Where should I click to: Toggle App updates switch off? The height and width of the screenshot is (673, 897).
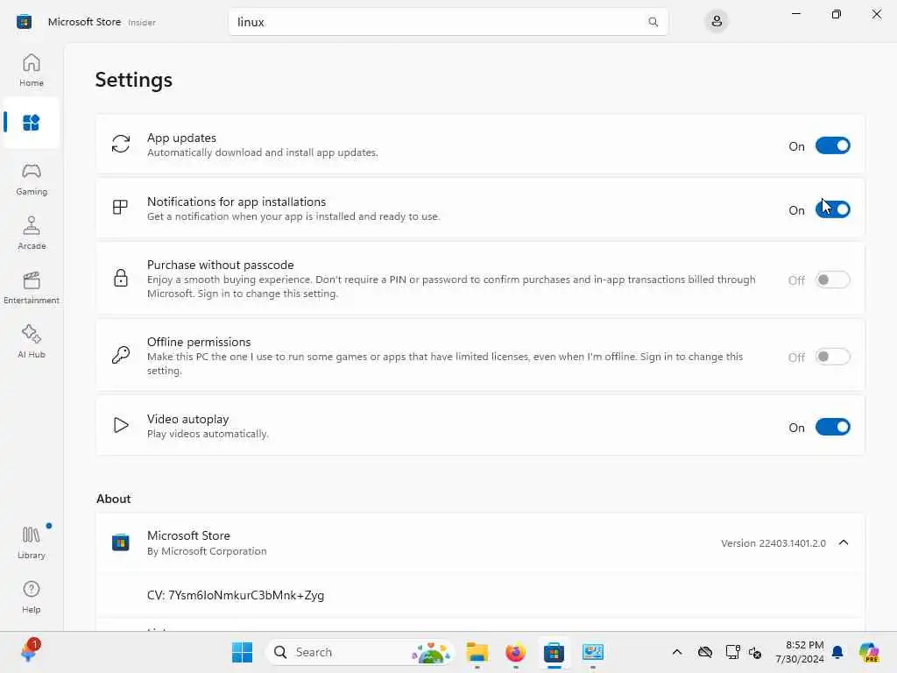(x=832, y=146)
